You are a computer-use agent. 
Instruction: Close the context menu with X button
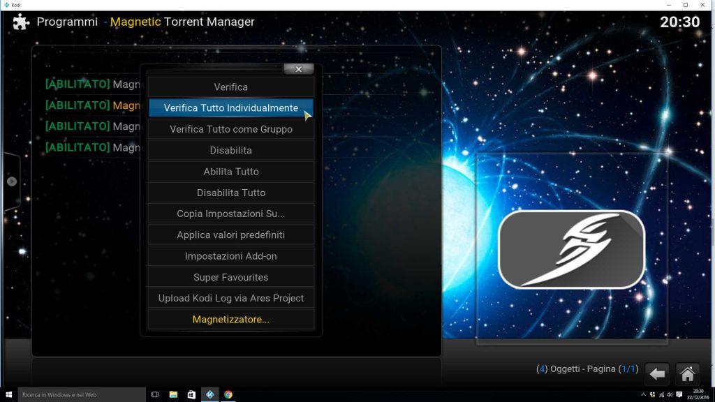(x=299, y=69)
